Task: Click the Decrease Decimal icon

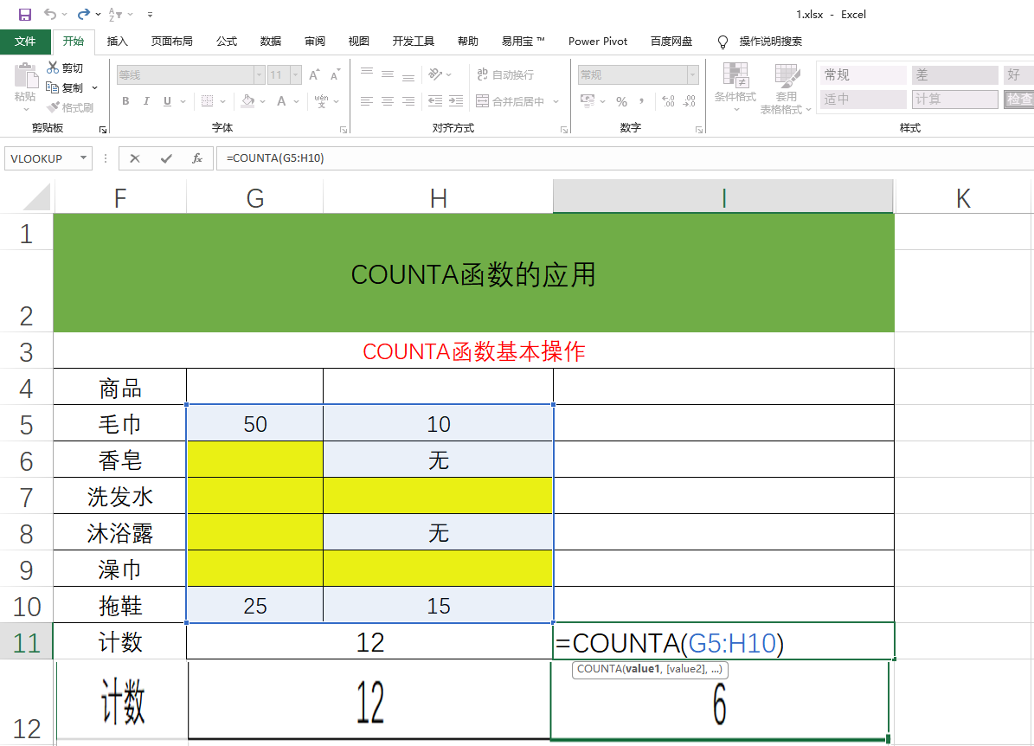Action: pyautogui.click(x=689, y=101)
